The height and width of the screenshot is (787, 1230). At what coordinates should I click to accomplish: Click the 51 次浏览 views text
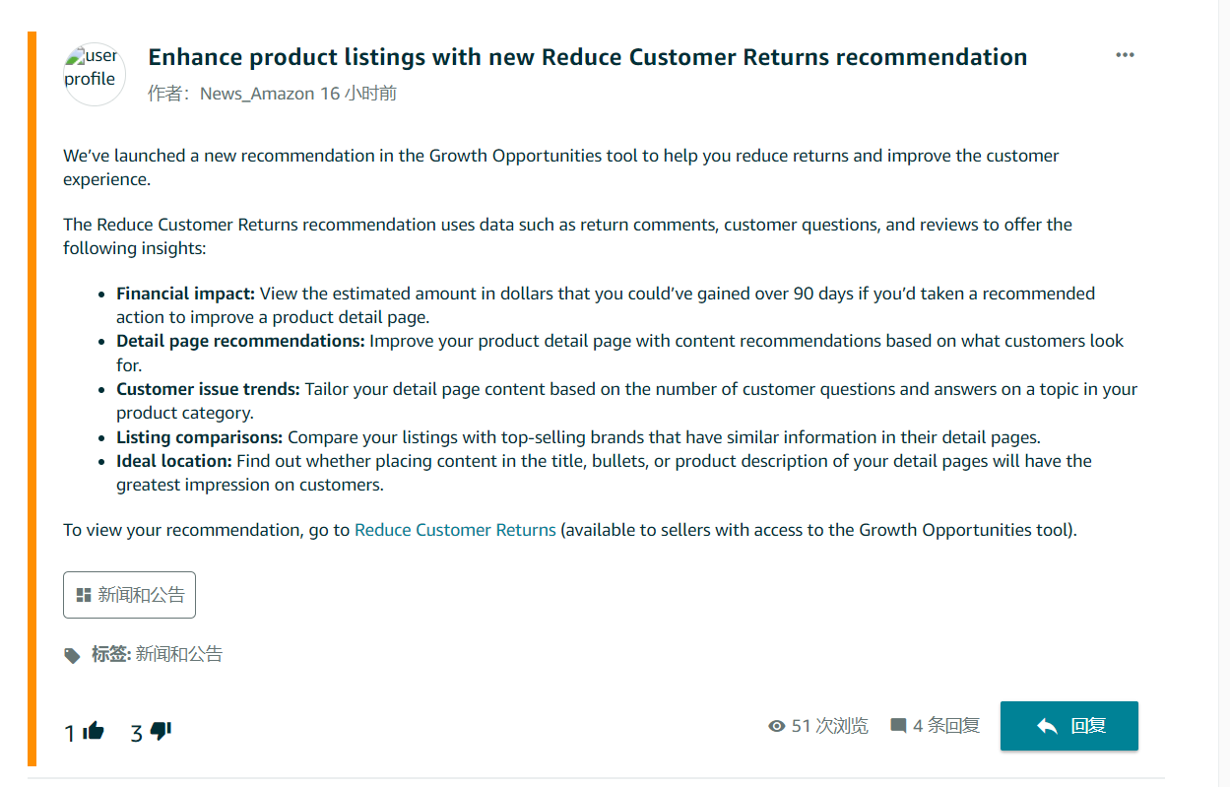829,726
